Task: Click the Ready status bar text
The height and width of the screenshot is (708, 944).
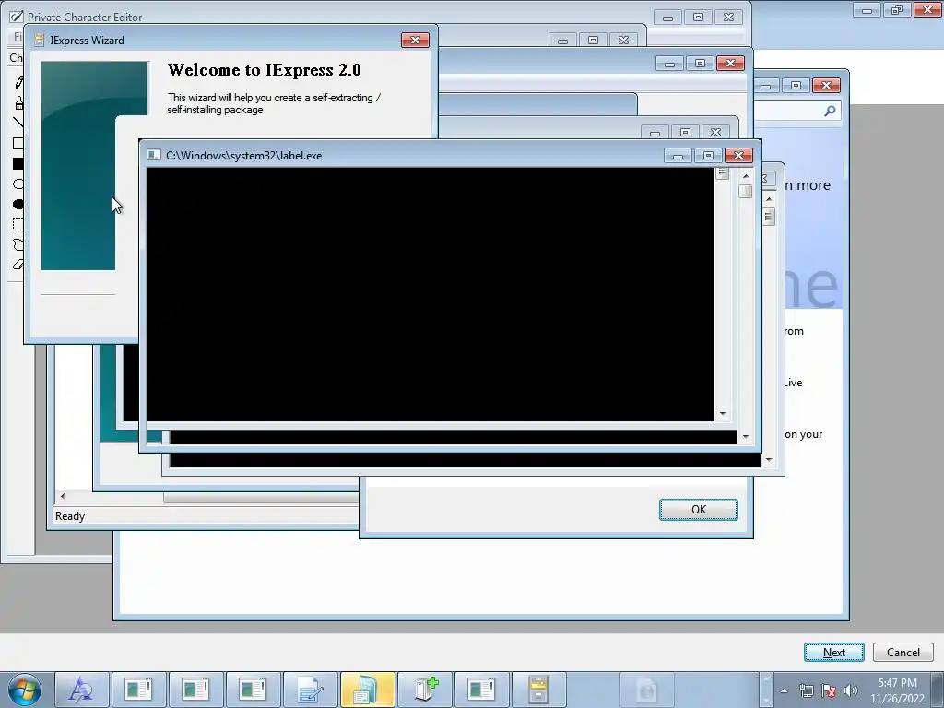Action: 70,516
